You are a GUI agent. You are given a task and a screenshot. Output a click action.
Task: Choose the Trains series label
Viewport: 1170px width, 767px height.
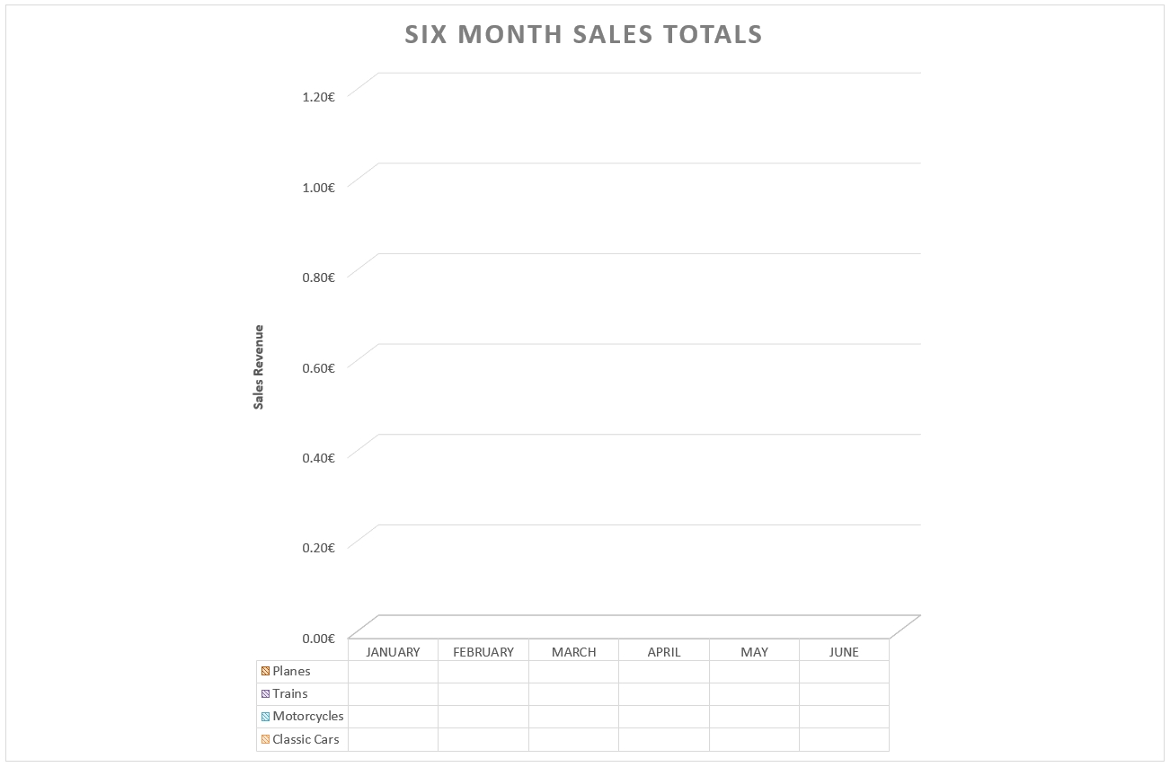290,693
